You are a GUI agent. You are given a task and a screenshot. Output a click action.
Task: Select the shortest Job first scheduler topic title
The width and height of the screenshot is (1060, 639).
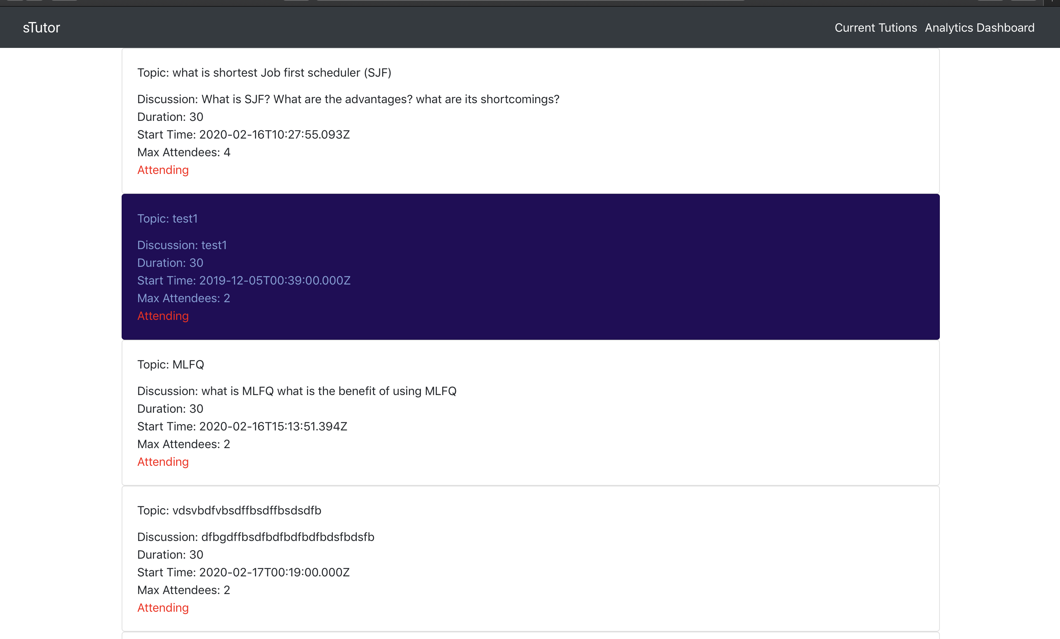point(264,73)
